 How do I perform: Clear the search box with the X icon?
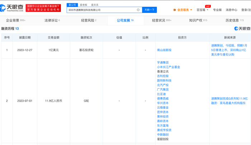138,10
